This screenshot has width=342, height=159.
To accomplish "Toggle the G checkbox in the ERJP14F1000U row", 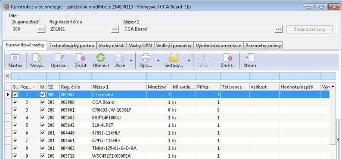I will [15, 117].
